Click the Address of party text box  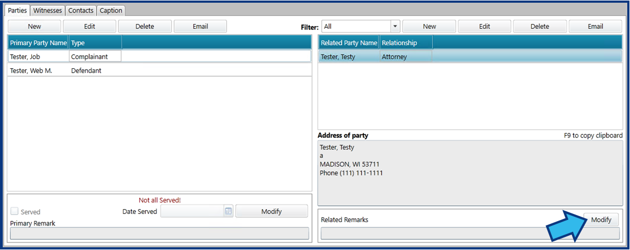pos(470,173)
